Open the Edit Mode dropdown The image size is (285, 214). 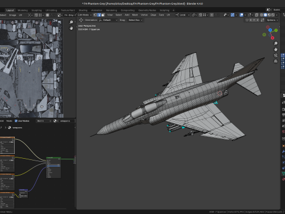click(x=84, y=15)
